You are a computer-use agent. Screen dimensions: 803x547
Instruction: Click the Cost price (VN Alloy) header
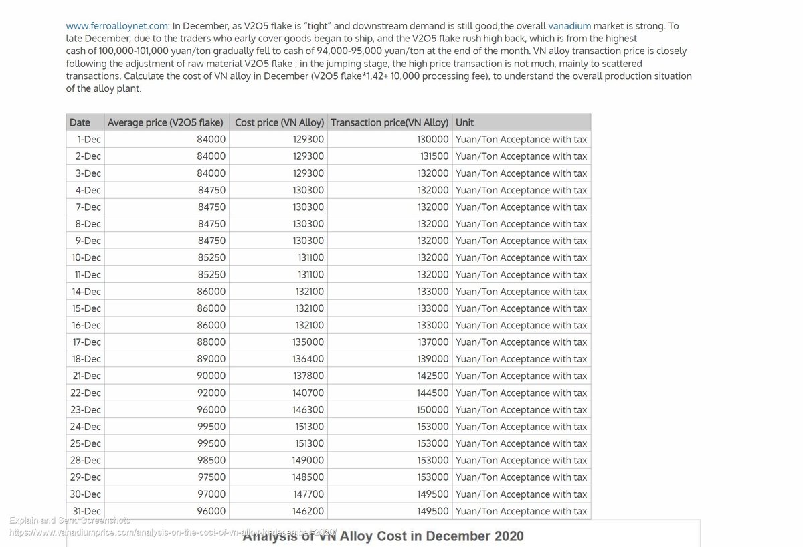pyautogui.click(x=278, y=122)
